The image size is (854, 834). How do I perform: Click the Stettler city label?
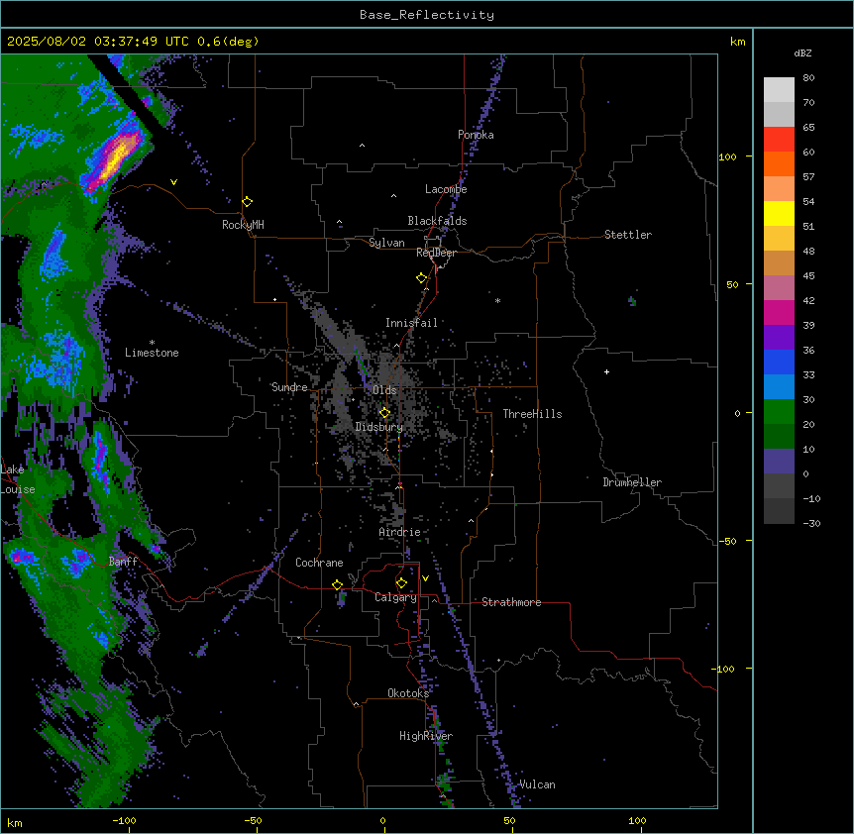[628, 235]
